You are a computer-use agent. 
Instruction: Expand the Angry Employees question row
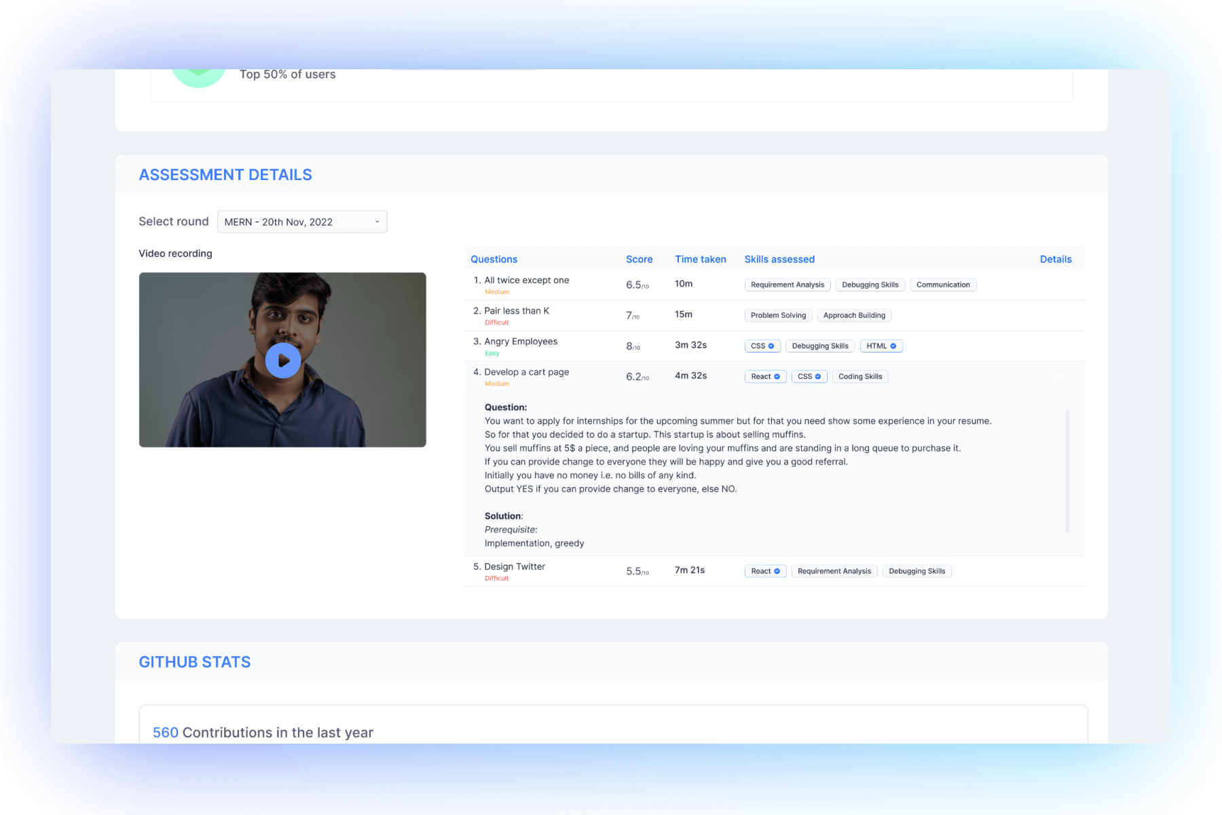[521, 342]
